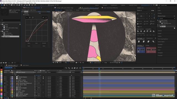Image resolution: width=177 pixels, height=99 pixels.
Task: Open the Curves Channel RGB dropdown
Action: click(x=44, y=13)
